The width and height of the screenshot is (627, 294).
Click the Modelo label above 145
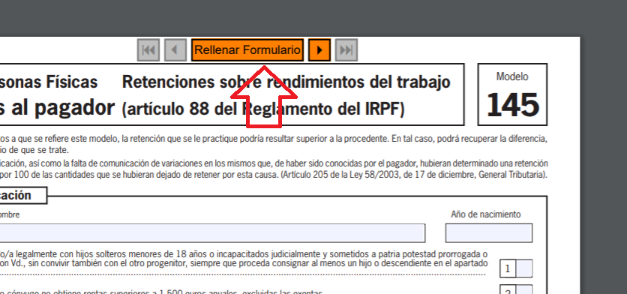512,76
